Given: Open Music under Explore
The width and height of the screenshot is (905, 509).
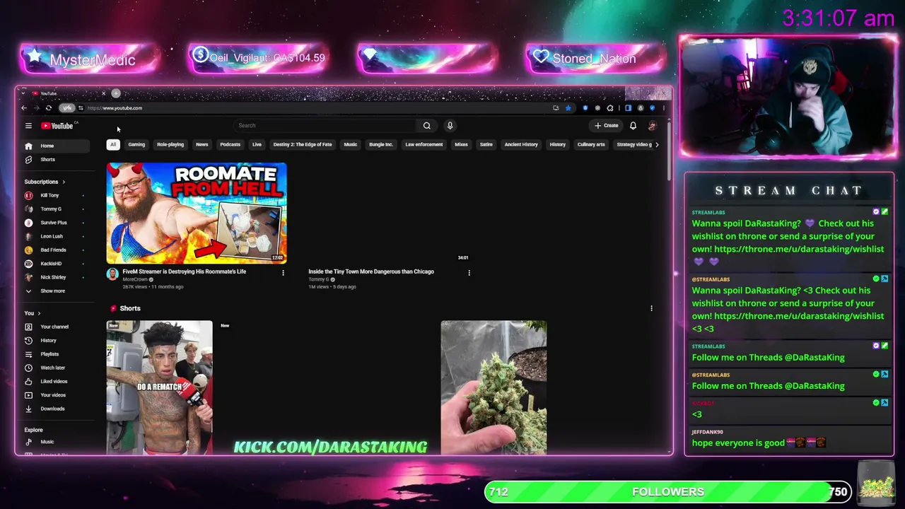Looking at the screenshot, I should 56,442.
